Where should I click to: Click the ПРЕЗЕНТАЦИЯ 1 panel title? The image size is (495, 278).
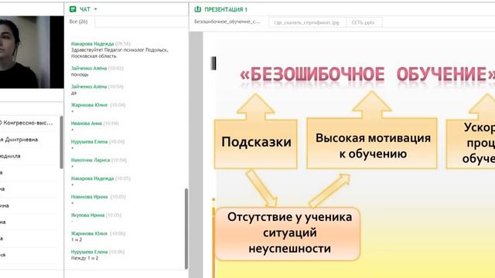click(226, 9)
